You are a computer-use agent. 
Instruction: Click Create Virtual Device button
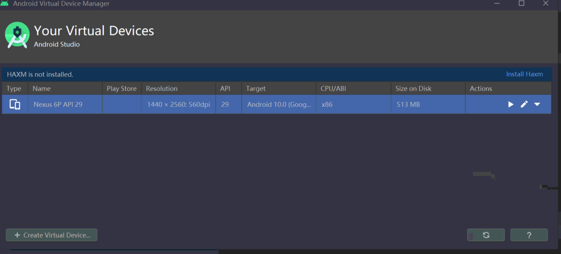pyautogui.click(x=51, y=235)
